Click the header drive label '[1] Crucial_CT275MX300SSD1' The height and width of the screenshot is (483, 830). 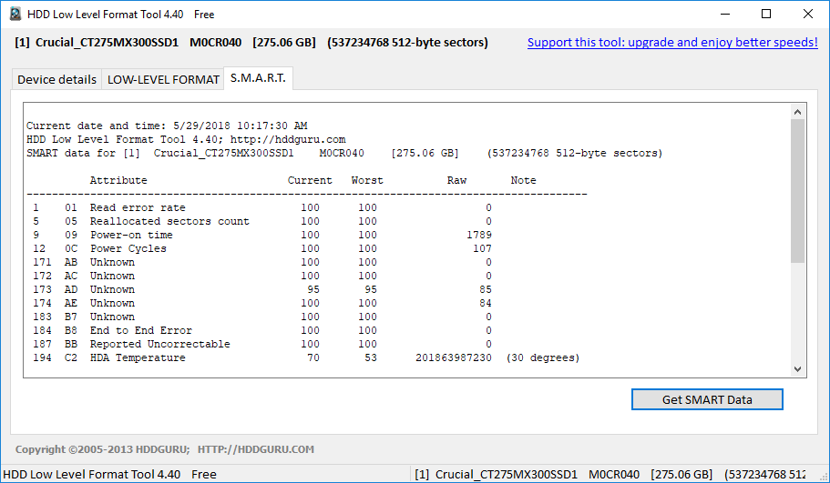97,42
